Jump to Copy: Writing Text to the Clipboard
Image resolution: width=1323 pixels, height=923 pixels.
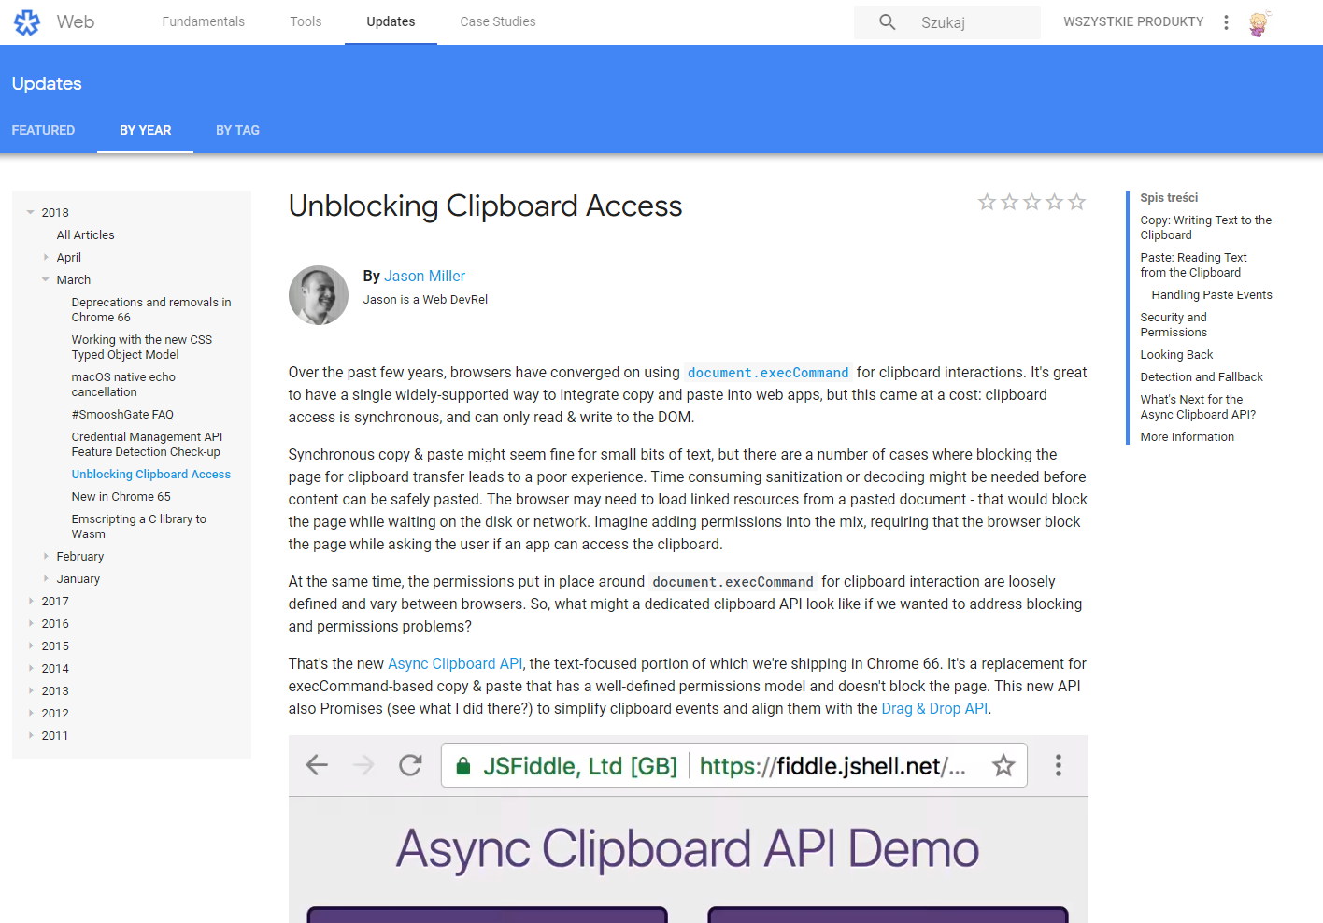coord(1206,227)
